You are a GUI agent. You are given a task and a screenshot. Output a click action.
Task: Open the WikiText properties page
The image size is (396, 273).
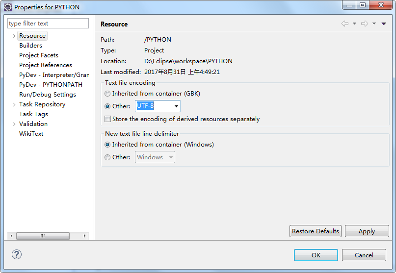(31, 134)
